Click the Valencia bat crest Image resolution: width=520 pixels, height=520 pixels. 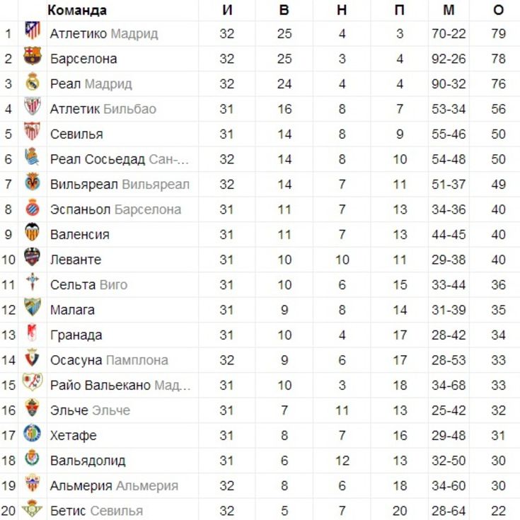tap(33, 232)
